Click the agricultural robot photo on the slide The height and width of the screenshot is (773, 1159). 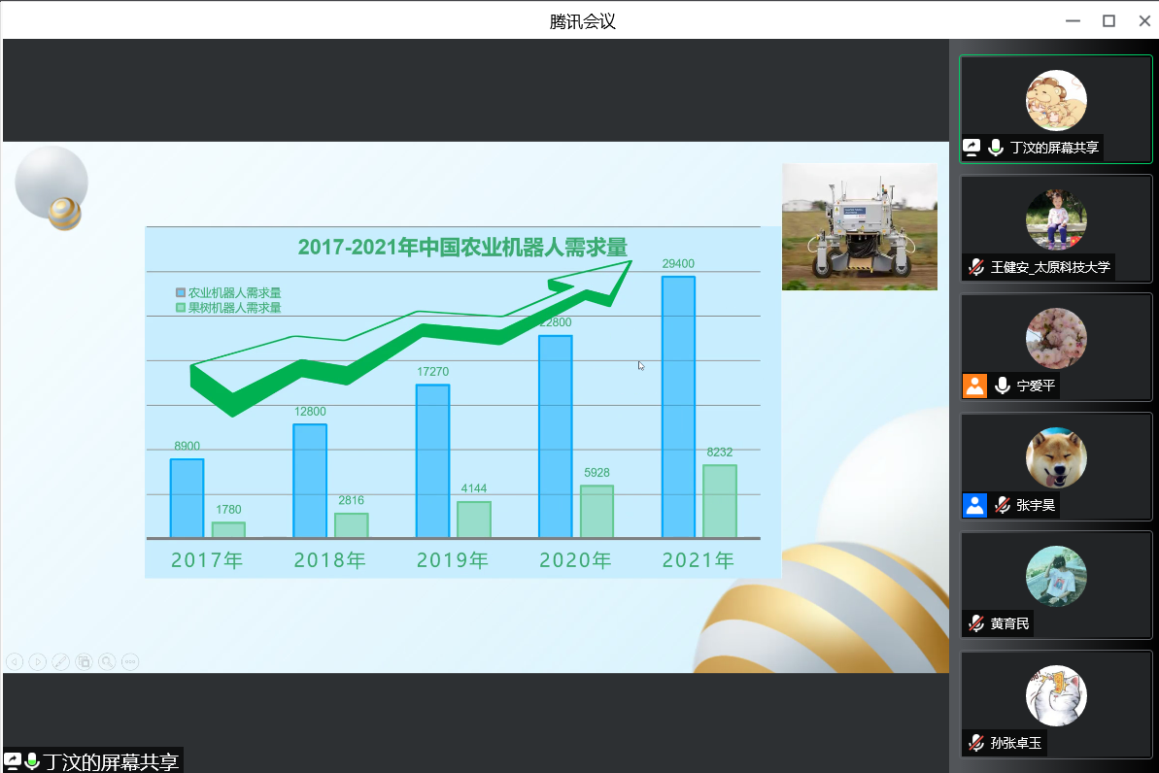pos(859,226)
